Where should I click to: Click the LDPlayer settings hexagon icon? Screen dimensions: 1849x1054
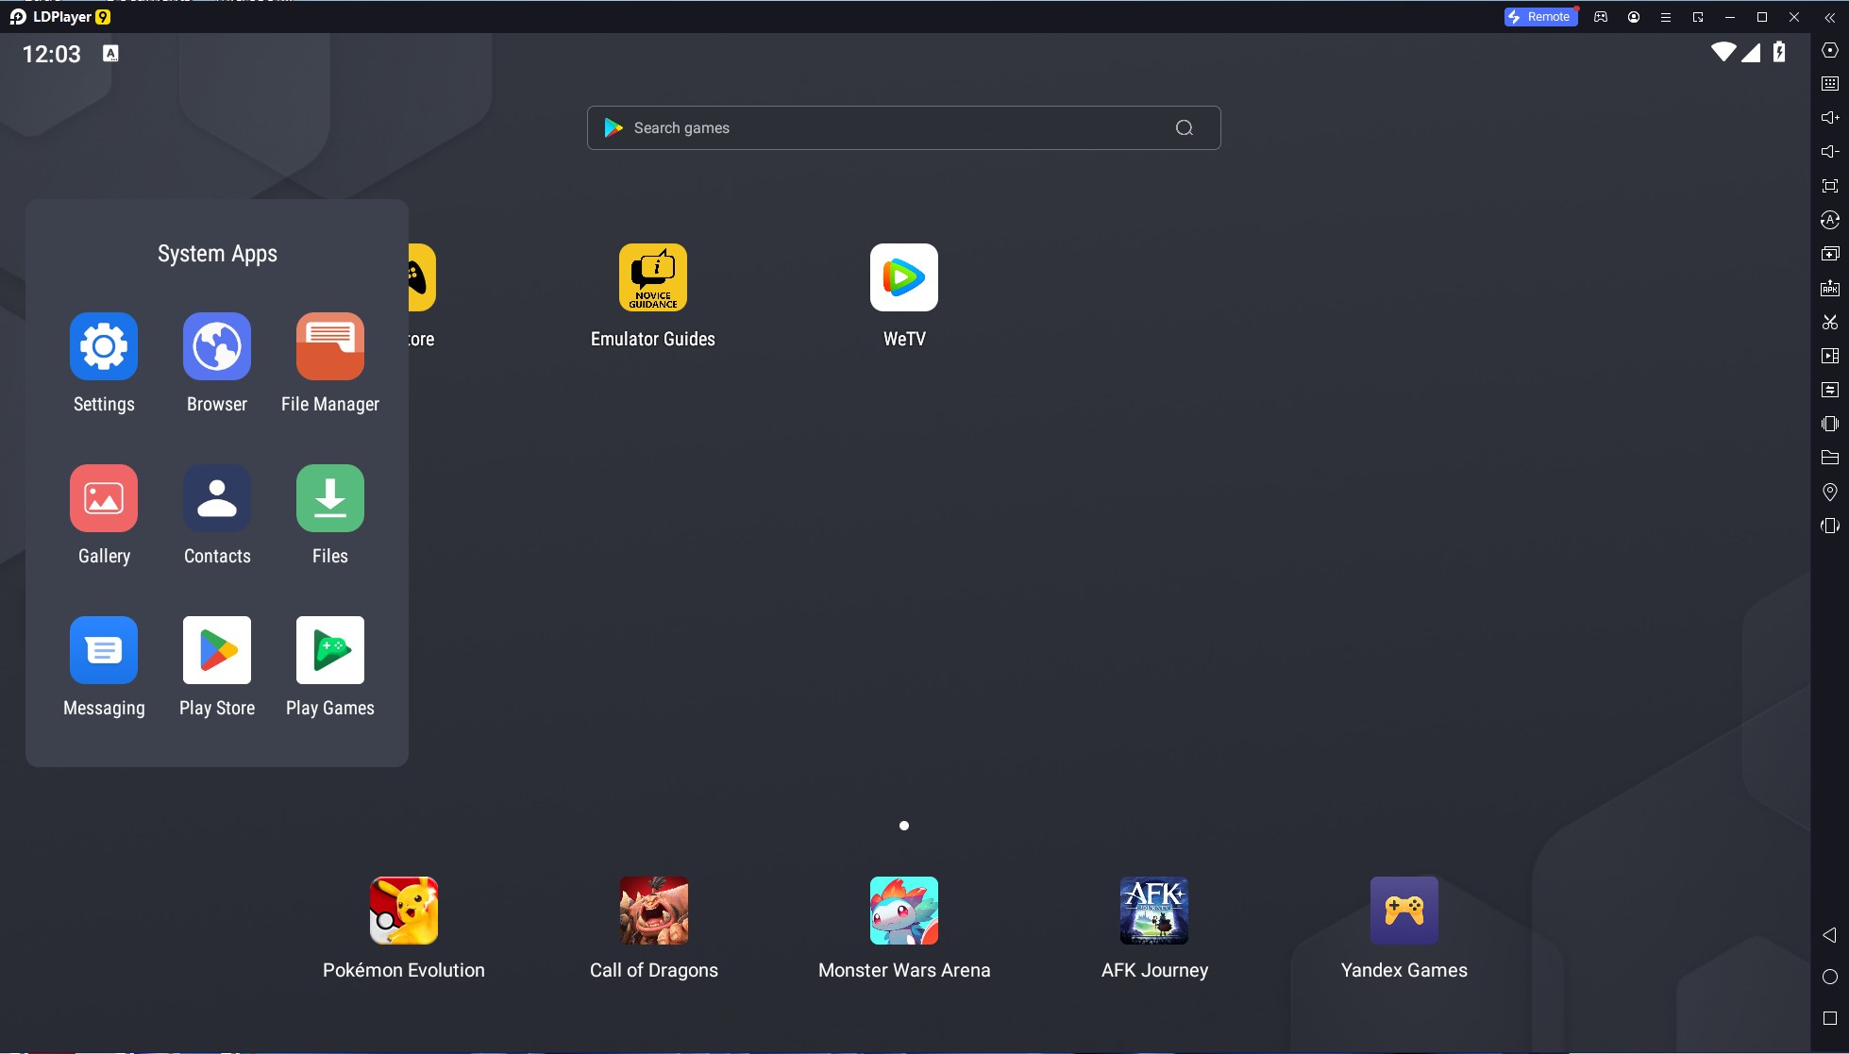pos(1830,50)
